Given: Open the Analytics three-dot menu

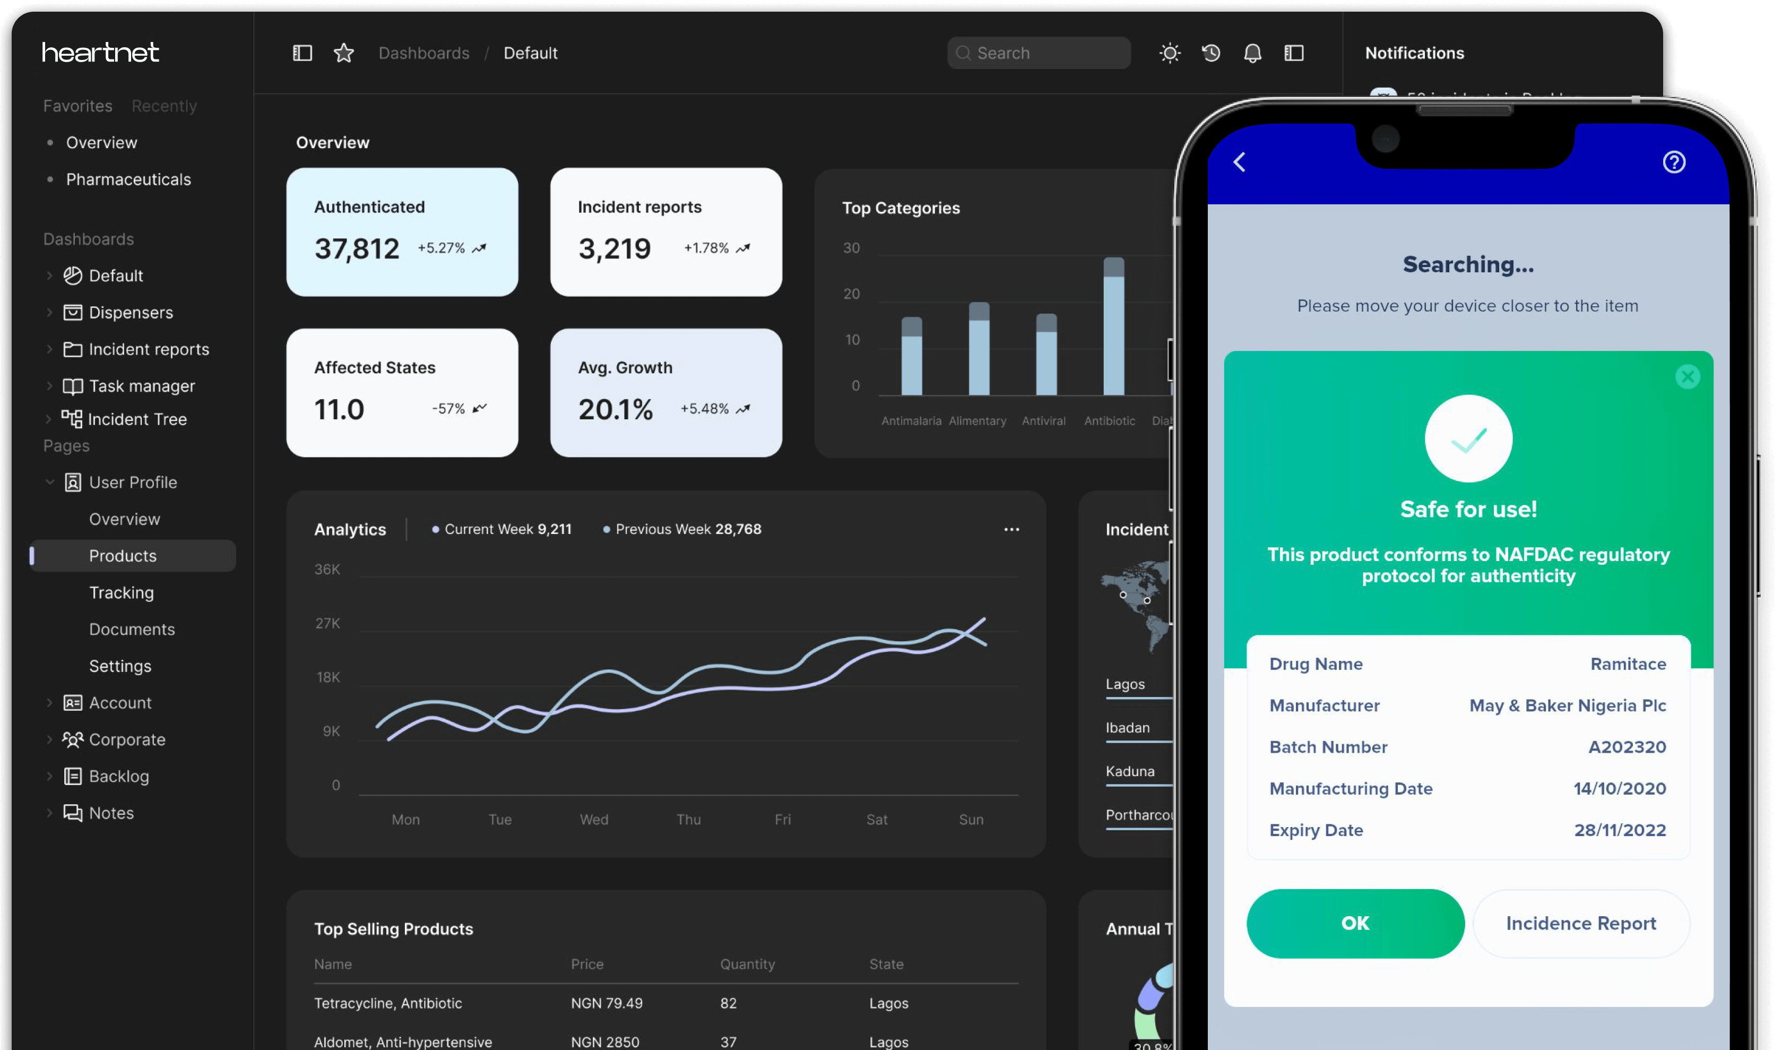Looking at the screenshot, I should 1011,529.
